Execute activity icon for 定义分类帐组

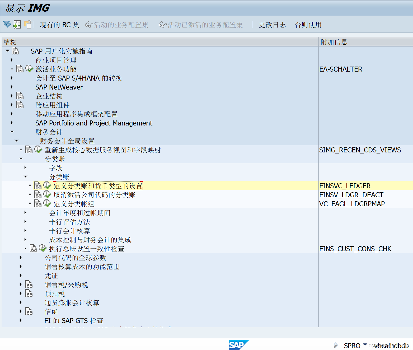tap(47, 203)
